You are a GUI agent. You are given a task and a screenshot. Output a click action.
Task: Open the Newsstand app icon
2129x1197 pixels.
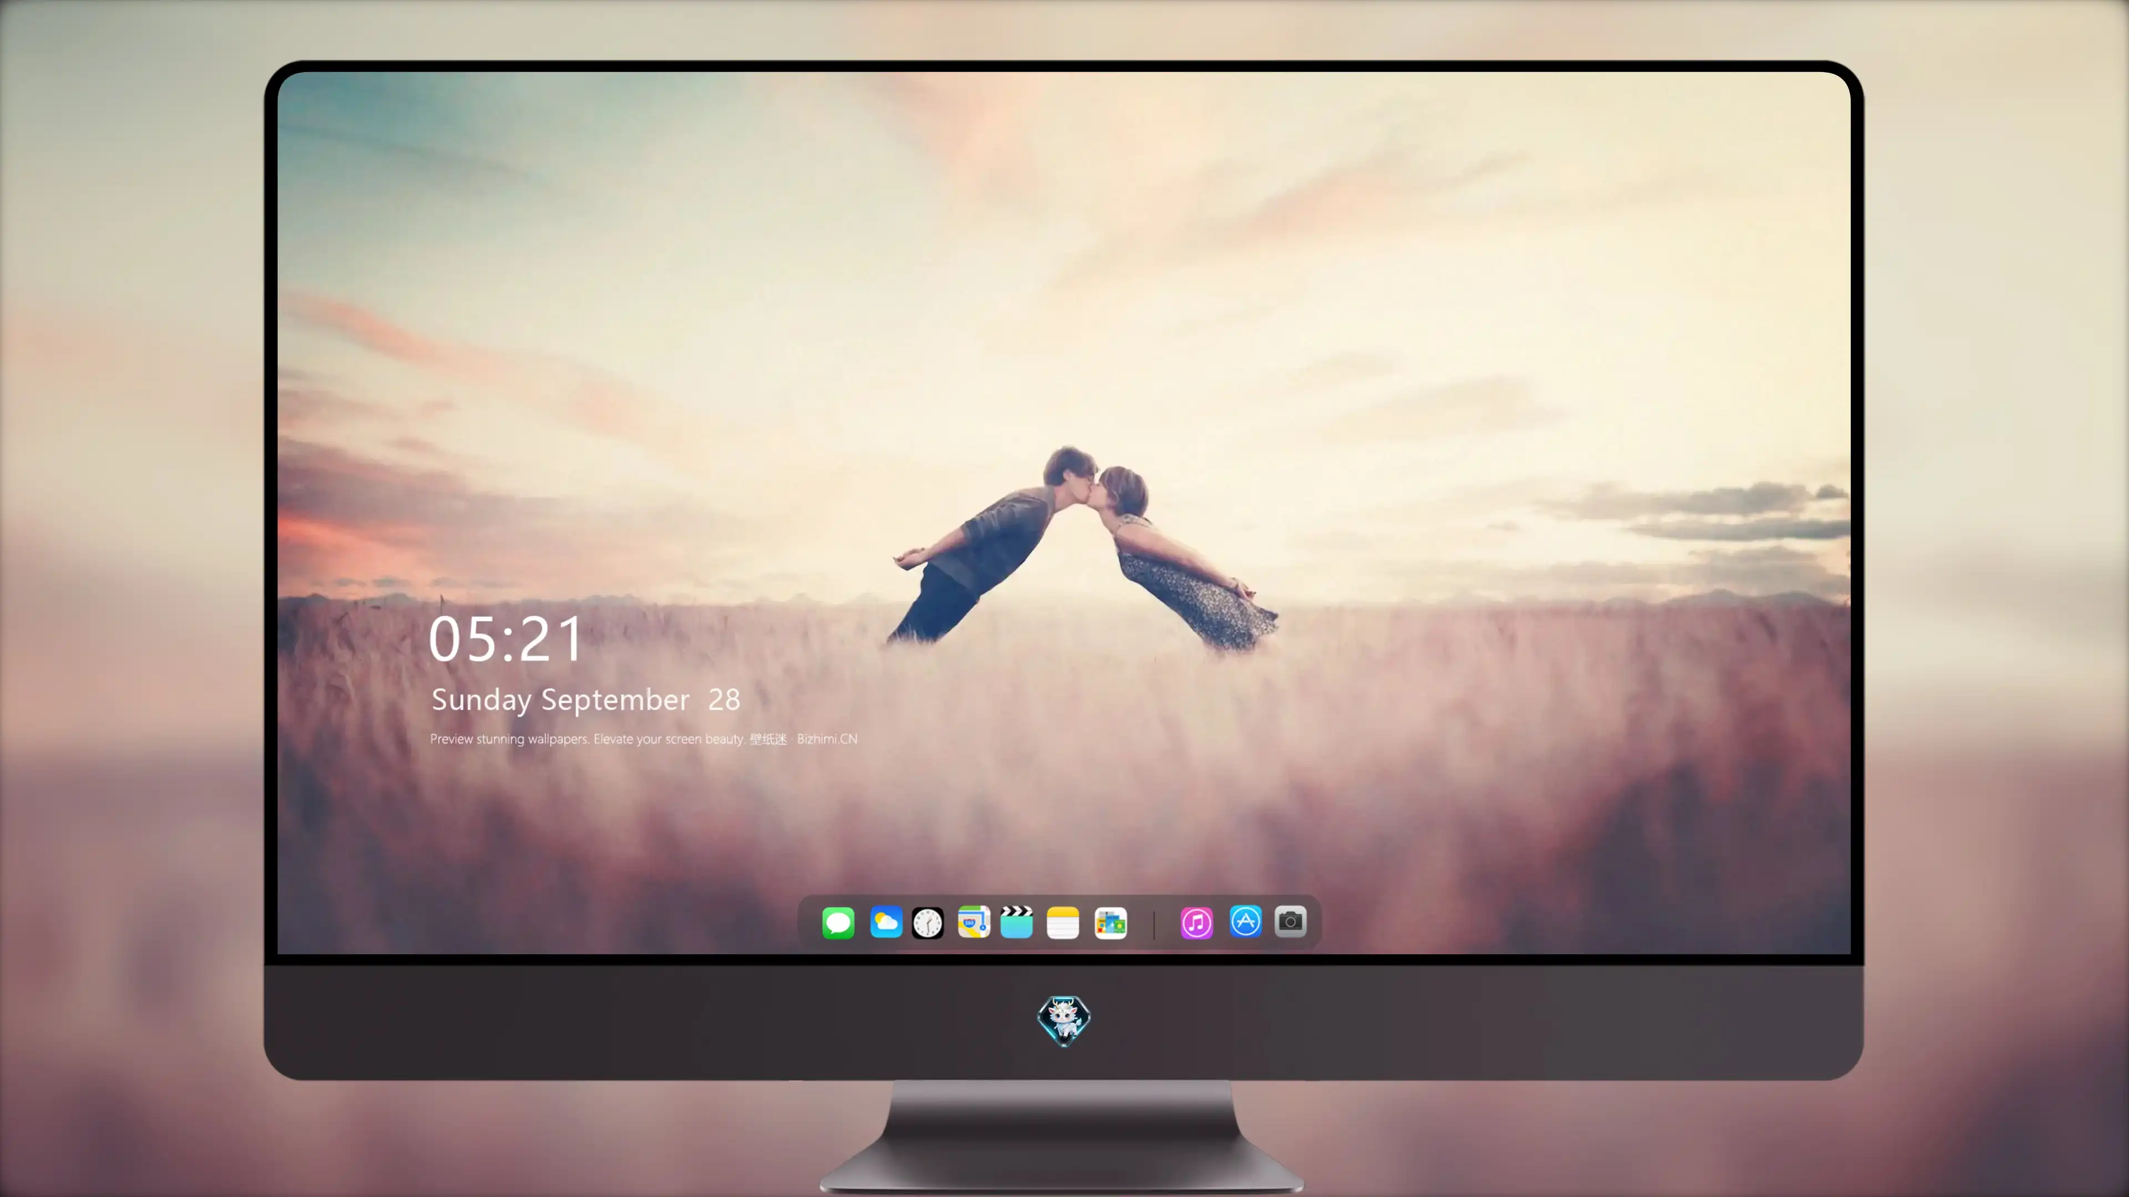click(1110, 923)
